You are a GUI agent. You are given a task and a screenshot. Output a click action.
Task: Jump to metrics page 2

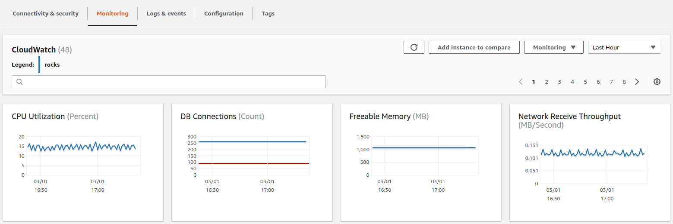547,82
